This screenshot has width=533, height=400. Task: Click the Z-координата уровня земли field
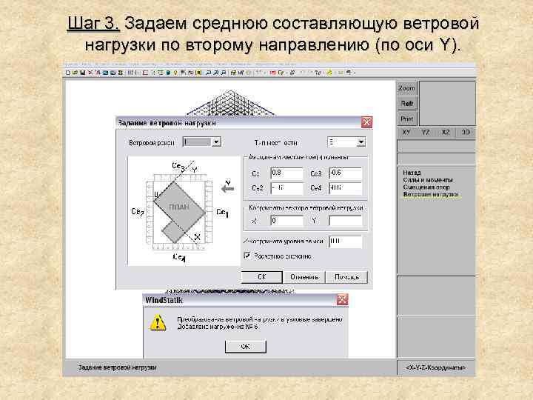(x=345, y=241)
